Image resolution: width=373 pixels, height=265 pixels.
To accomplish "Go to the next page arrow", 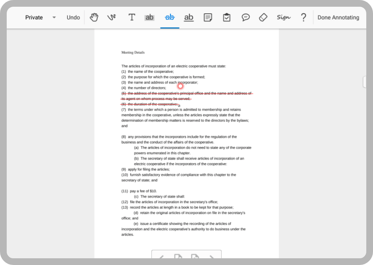I will tap(212, 257).
